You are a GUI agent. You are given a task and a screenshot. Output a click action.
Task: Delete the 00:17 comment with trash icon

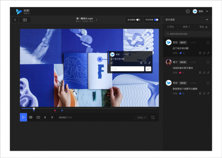[x=200, y=53]
